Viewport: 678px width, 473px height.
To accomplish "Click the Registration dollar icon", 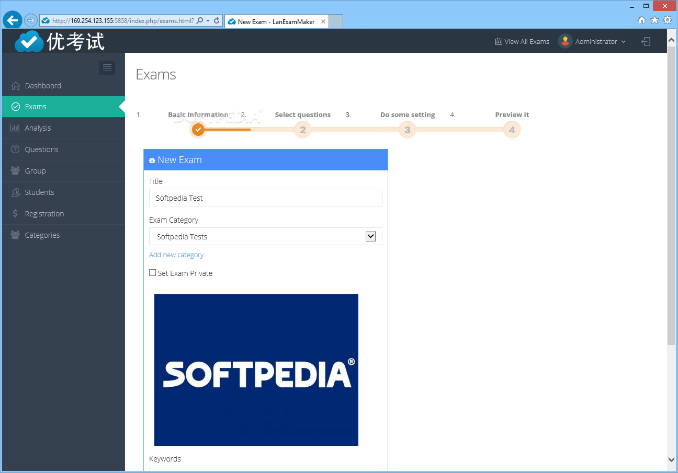I will tap(15, 213).
